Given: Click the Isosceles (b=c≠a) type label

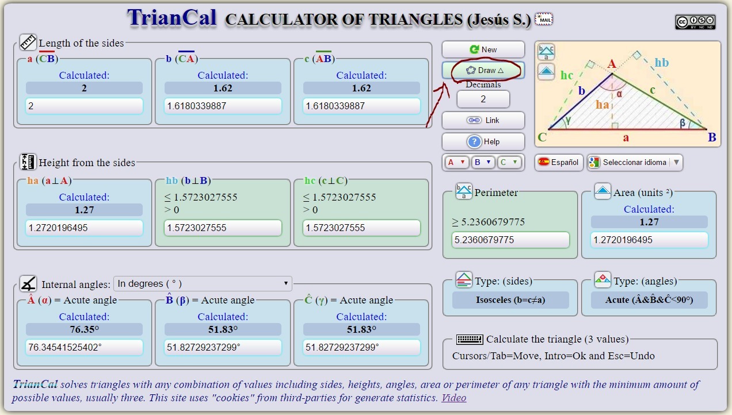Looking at the screenshot, I should [x=510, y=300].
